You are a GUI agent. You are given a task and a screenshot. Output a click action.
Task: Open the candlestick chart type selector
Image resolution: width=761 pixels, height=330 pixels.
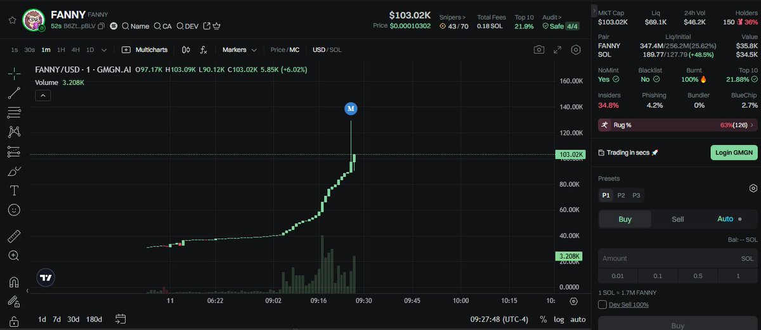186,49
